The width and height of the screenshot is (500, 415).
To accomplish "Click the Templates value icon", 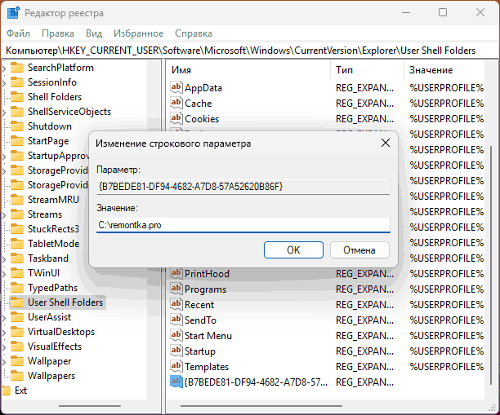I will 176,367.
